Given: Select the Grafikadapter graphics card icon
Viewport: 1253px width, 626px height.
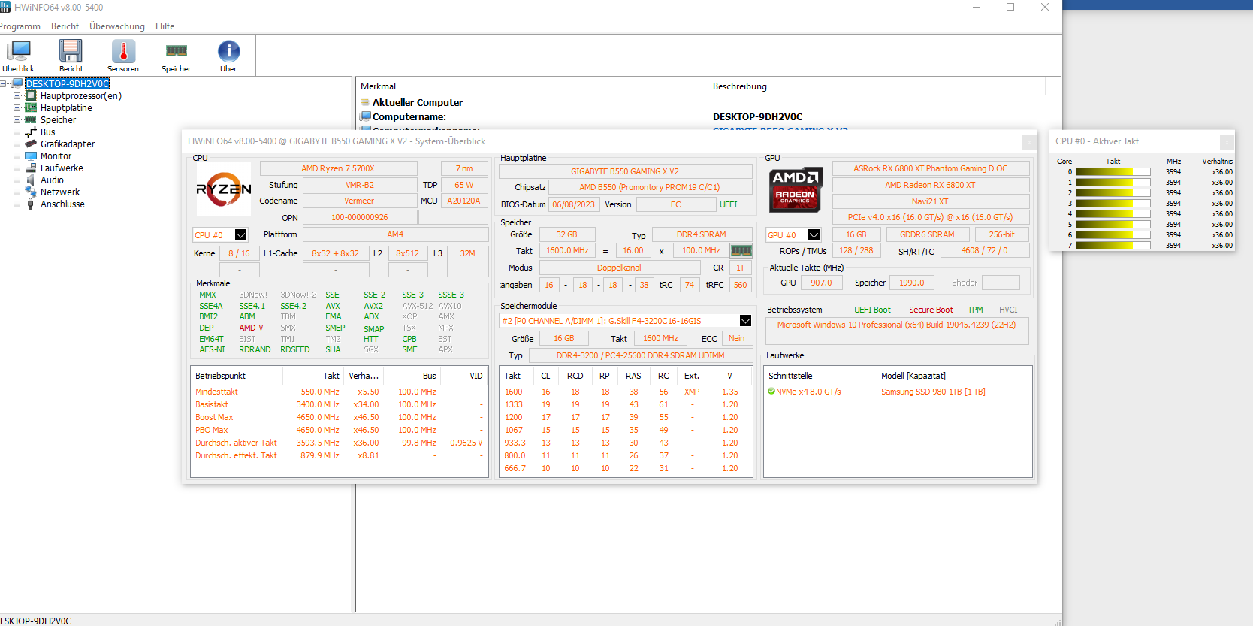Looking at the screenshot, I should point(31,144).
